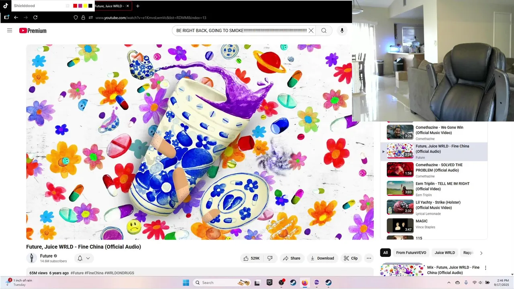This screenshot has width=514, height=289.
Task: Click the volume speaker tray icon
Action: coord(481,283)
